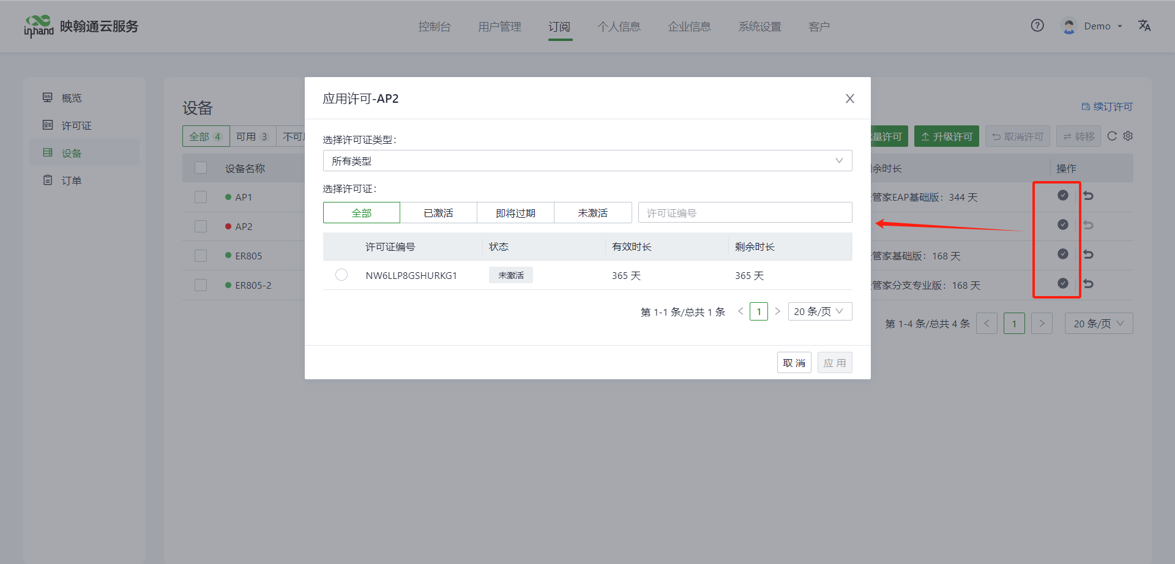1175x564 pixels.
Task: Click page 1 in device table pagination
Action: tap(1014, 324)
